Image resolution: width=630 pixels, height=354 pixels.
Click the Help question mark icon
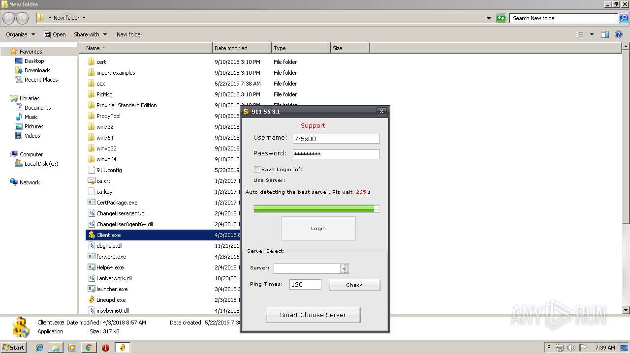pos(619,34)
